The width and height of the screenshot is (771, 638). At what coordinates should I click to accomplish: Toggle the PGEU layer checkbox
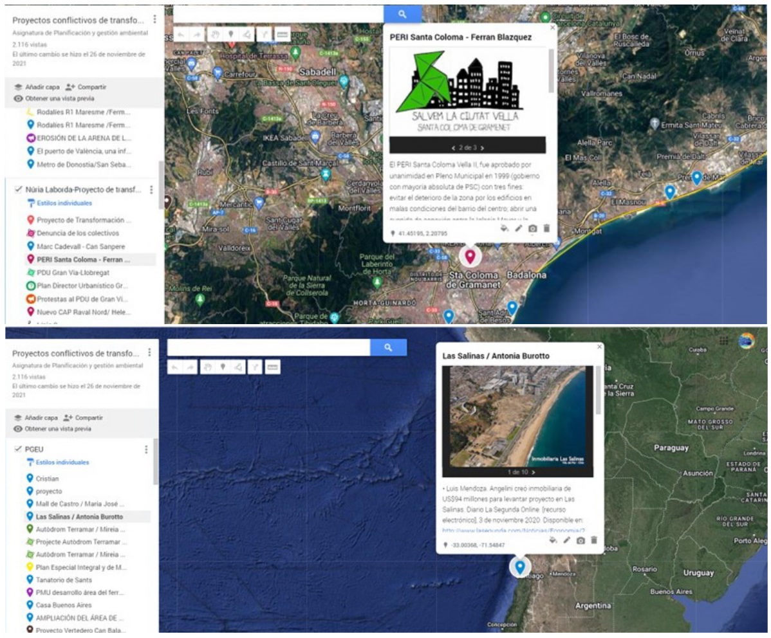[x=17, y=449]
